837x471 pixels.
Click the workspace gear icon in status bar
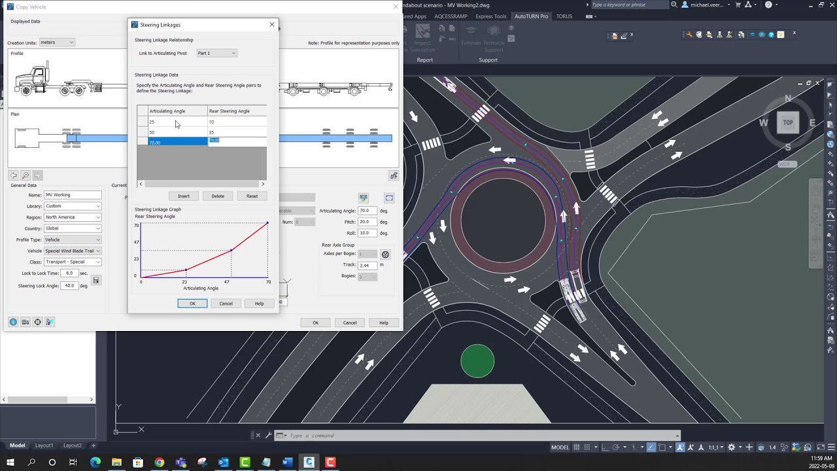(731, 447)
